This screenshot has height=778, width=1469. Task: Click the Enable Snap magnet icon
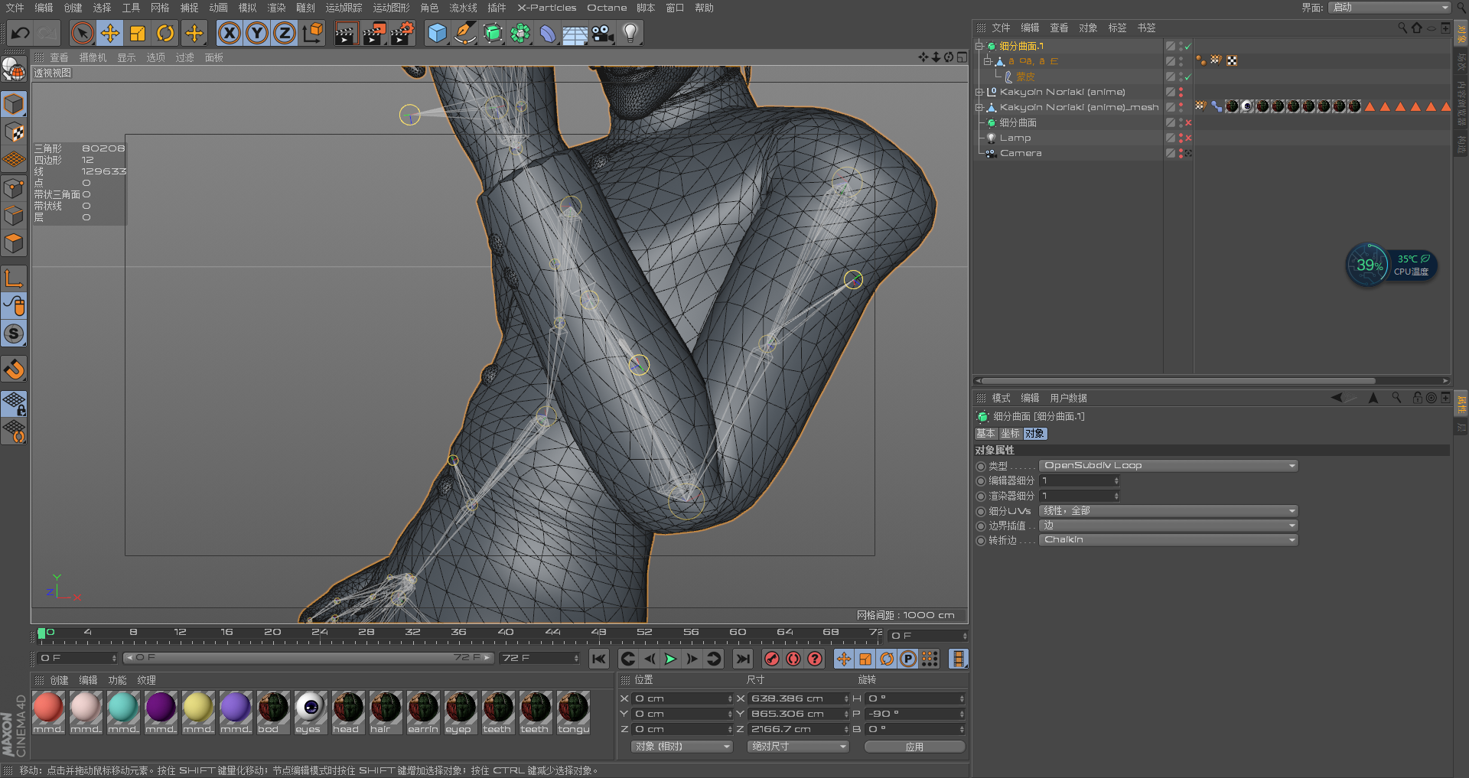[x=14, y=370]
